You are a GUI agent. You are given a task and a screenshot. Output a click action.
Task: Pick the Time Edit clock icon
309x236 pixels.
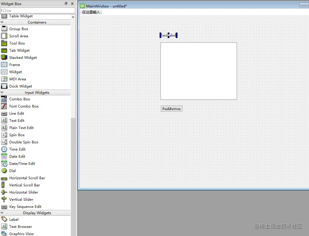4,149
